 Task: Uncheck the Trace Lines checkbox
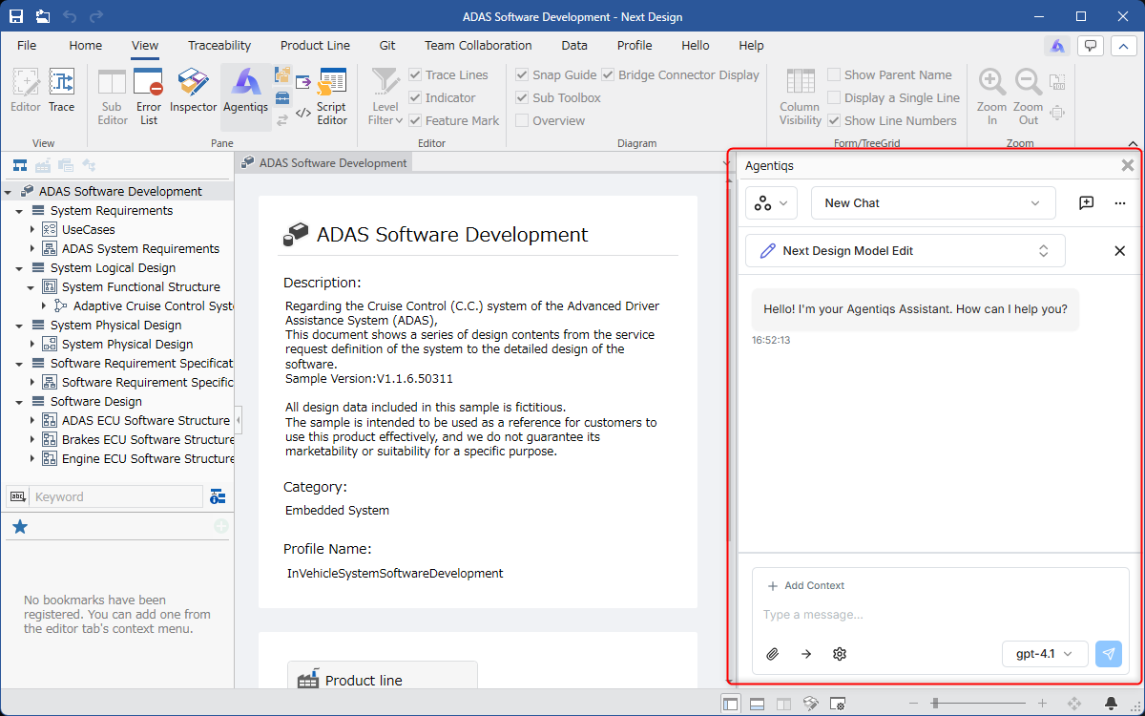[x=415, y=74]
